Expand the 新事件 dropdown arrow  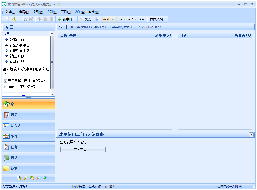tap(75, 19)
